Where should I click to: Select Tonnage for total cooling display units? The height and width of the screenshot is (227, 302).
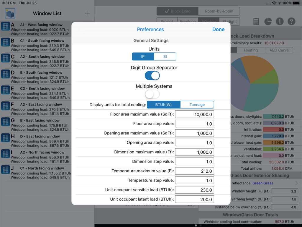point(197,104)
